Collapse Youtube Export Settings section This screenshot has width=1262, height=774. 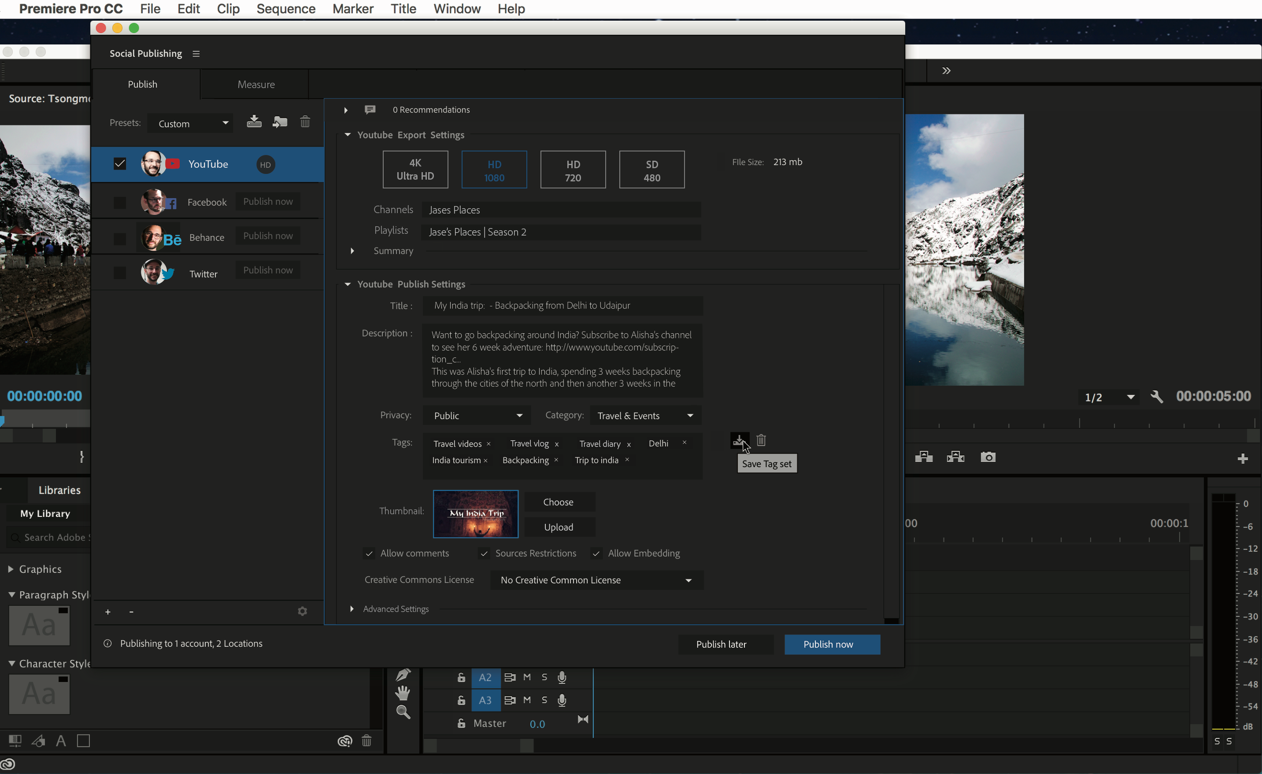pyautogui.click(x=348, y=135)
